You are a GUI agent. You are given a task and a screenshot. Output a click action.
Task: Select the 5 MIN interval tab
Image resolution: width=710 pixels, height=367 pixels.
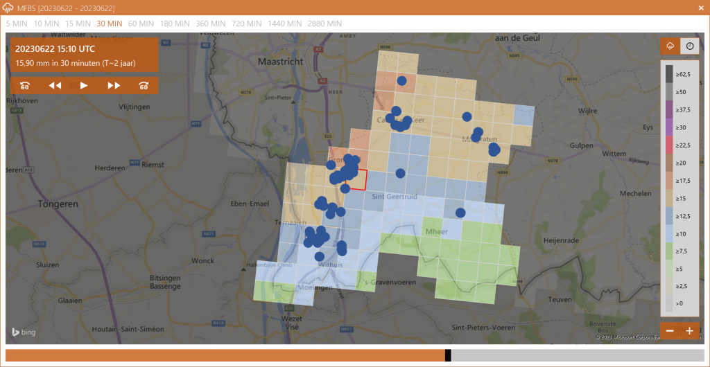pyautogui.click(x=17, y=24)
